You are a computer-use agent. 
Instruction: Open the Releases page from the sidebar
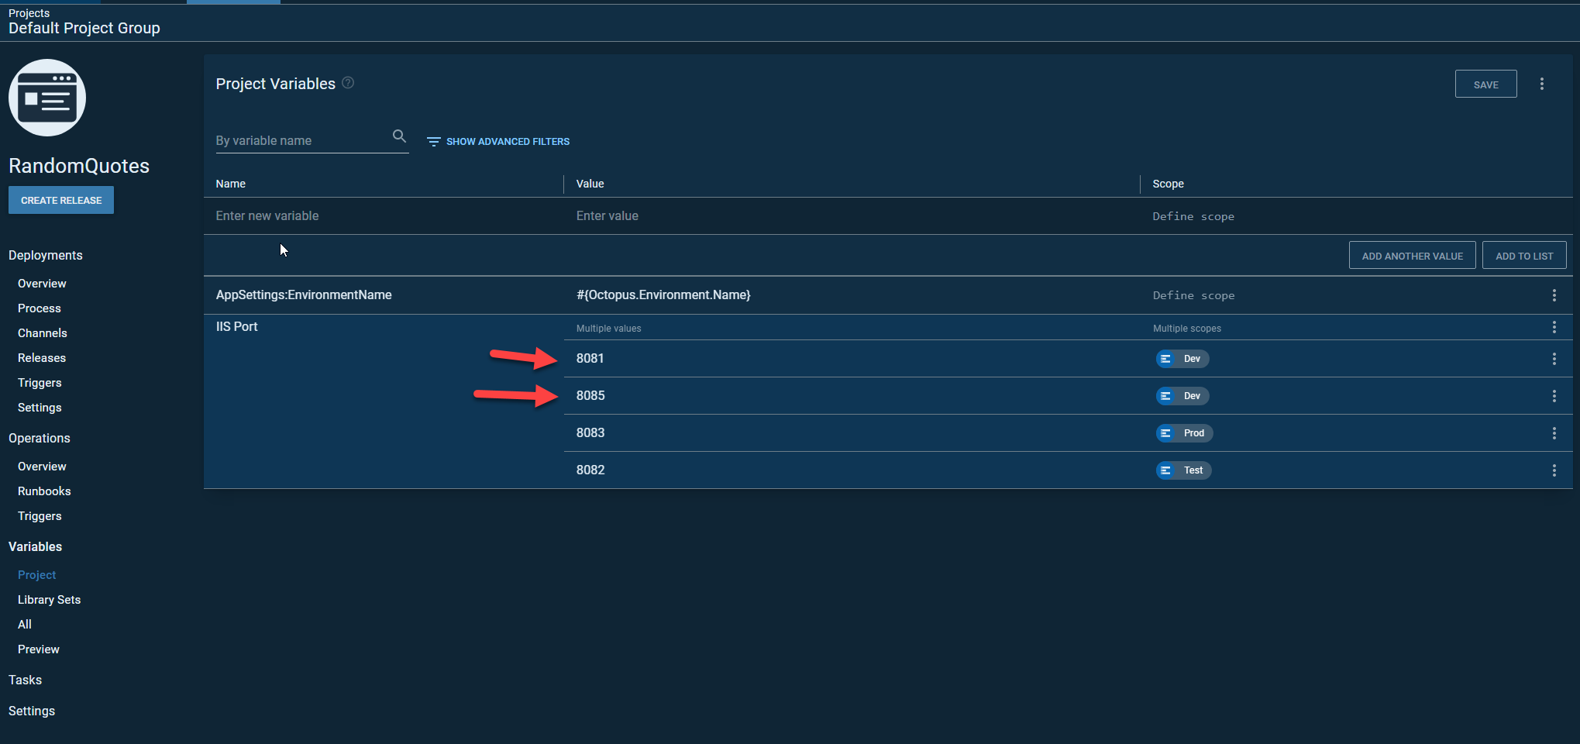pos(41,357)
